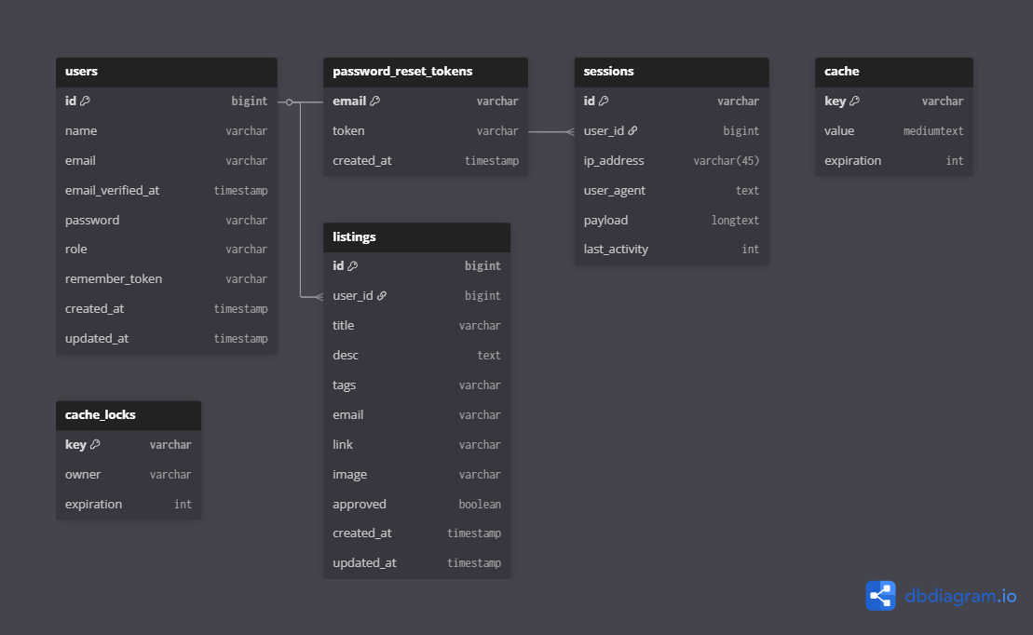The height and width of the screenshot is (635, 1033).
Task: Click the key icon beside listings id
Action: click(x=353, y=266)
